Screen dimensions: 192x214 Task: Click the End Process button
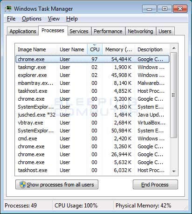tap(155, 185)
